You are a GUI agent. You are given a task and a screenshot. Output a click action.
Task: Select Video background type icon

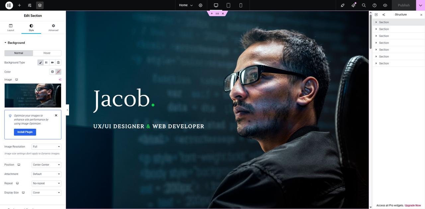click(52, 62)
